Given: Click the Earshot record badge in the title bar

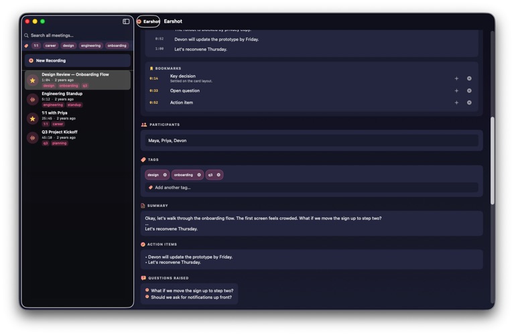Looking at the screenshot, I should pos(148,21).
